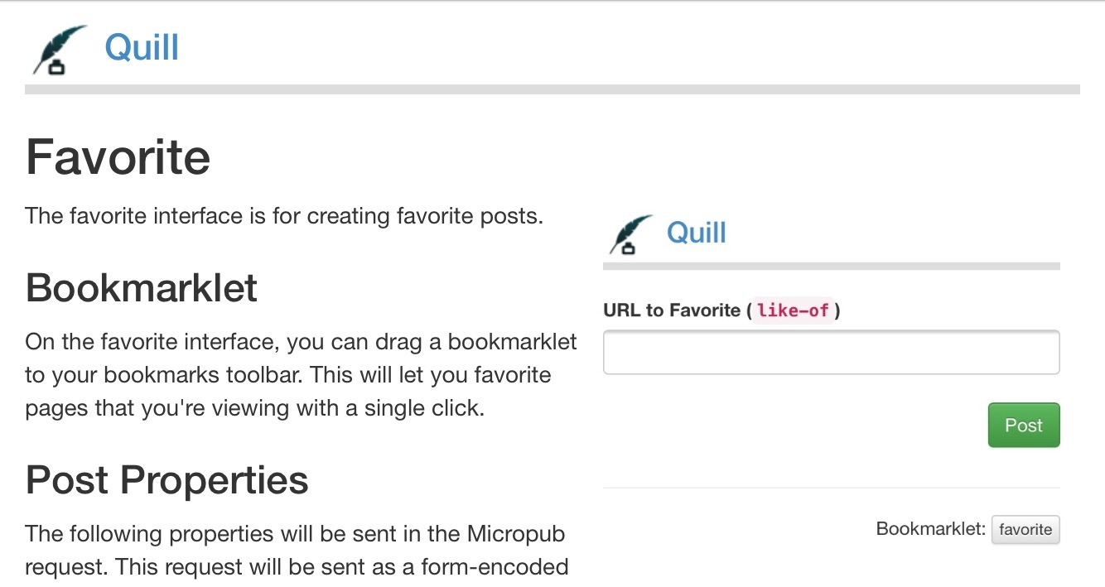Screen dimensions: 1105x587
Task: Click the paragraph about dragging a bookmarklet
Action: [302, 374]
